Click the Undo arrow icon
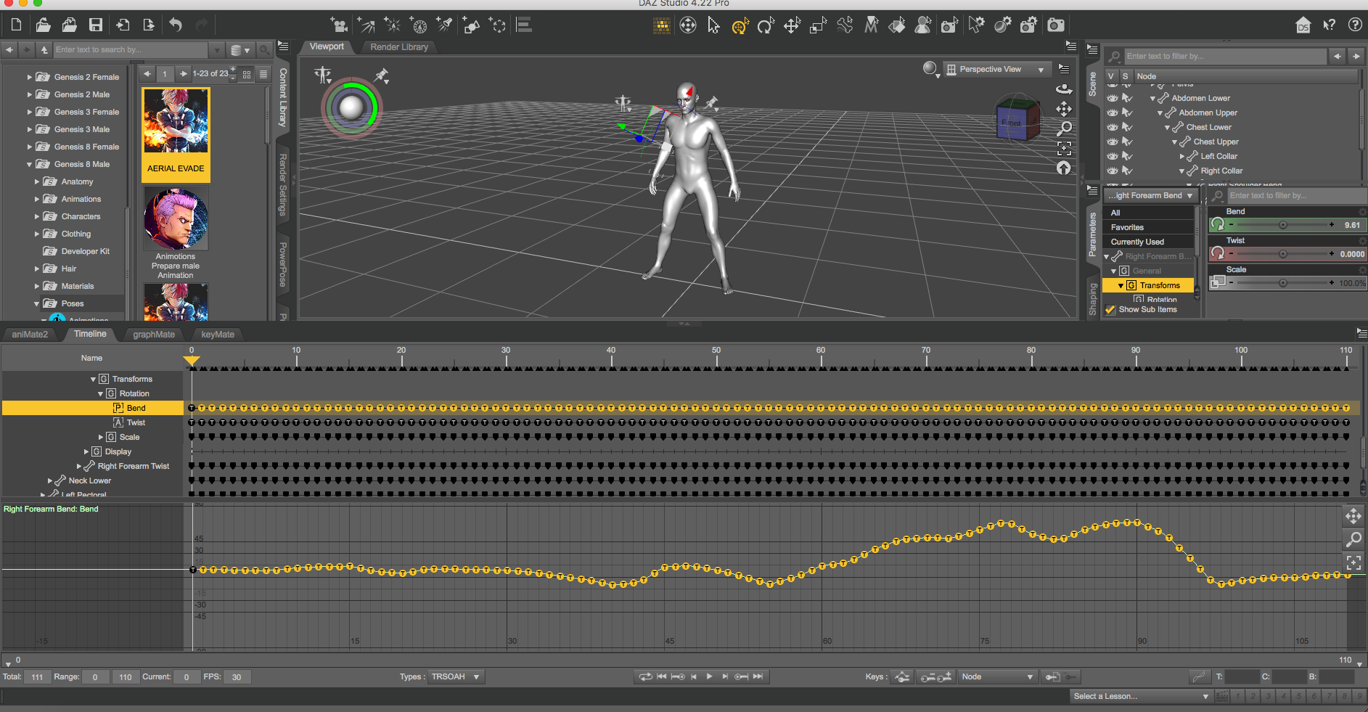The width and height of the screenshot is (1368, 712). click(x=176, y=25)
